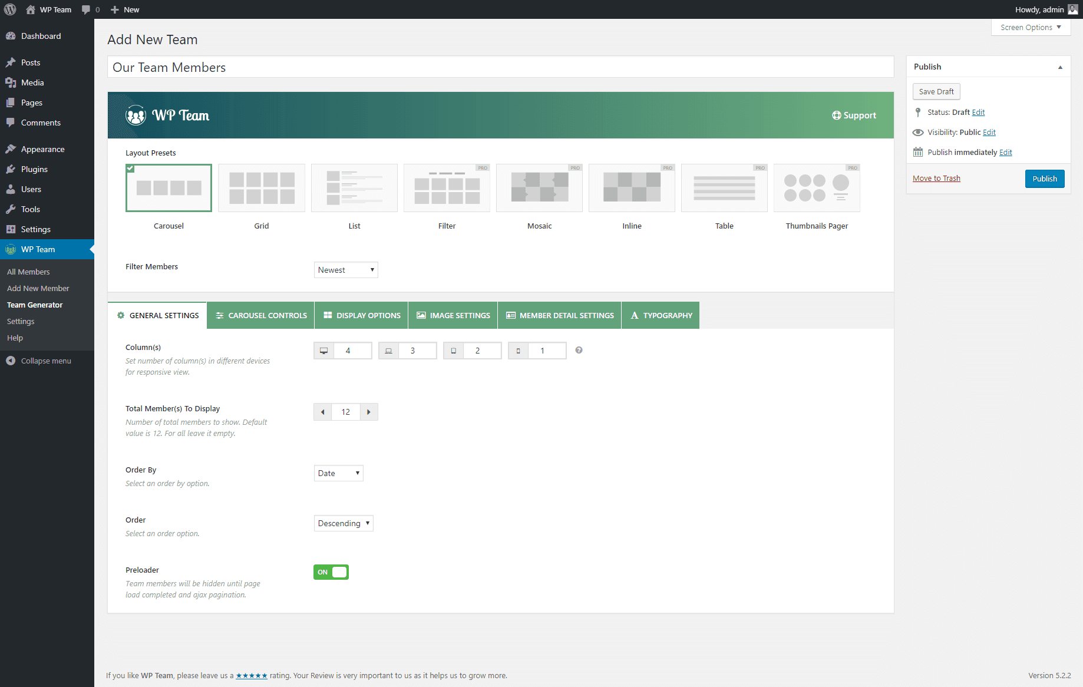Image resolution: width=1083 pixels, height=687 pixels.
Task: Click the Collapse menu arrow icon
Action: point(11,361)
